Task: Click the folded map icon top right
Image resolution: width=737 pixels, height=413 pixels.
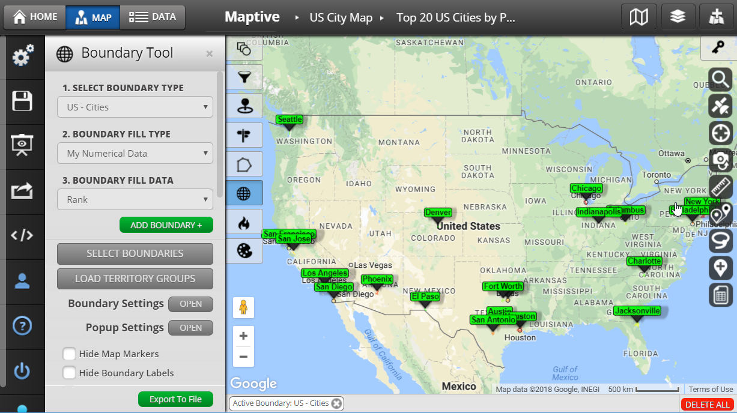Action: [x=639, y=17]
